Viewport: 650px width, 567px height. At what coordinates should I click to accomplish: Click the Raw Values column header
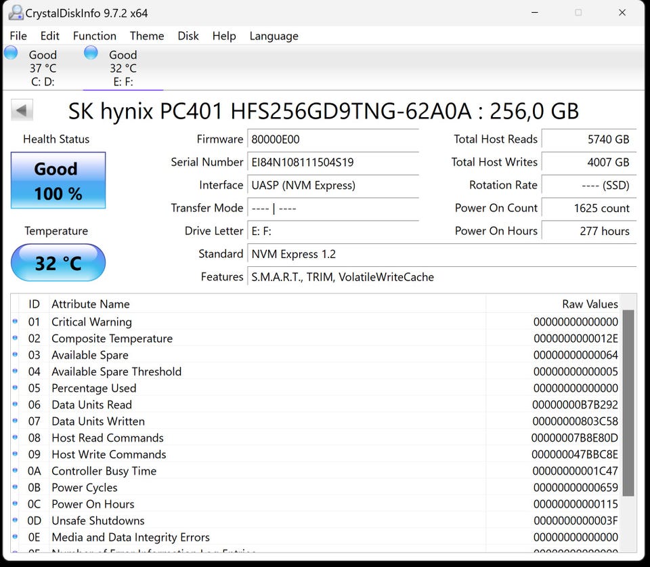pos(589,304)
